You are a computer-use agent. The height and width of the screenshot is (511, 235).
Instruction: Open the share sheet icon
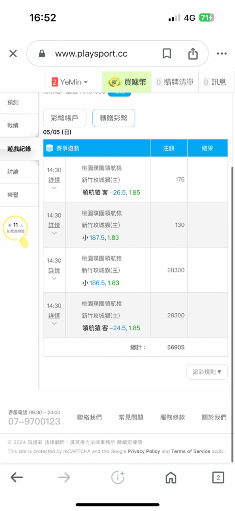point(193,53)
